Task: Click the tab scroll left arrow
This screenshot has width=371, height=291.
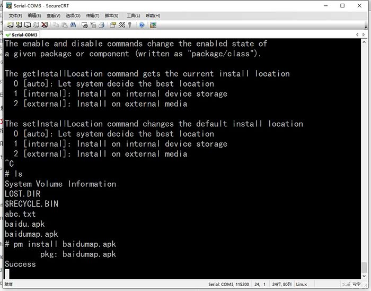Action: [358, 35]
